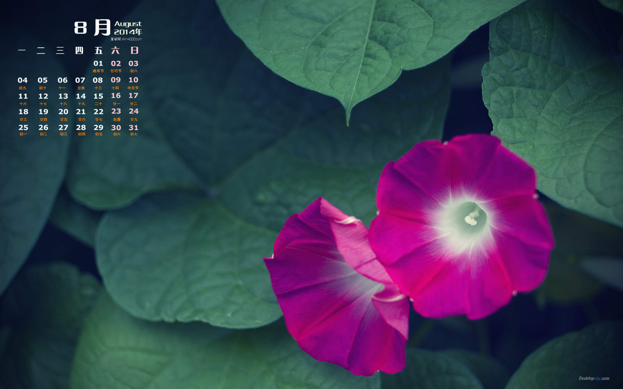623x389 pixels.
Task: Pick date 19 in the calendar
Action: [43, 112]
